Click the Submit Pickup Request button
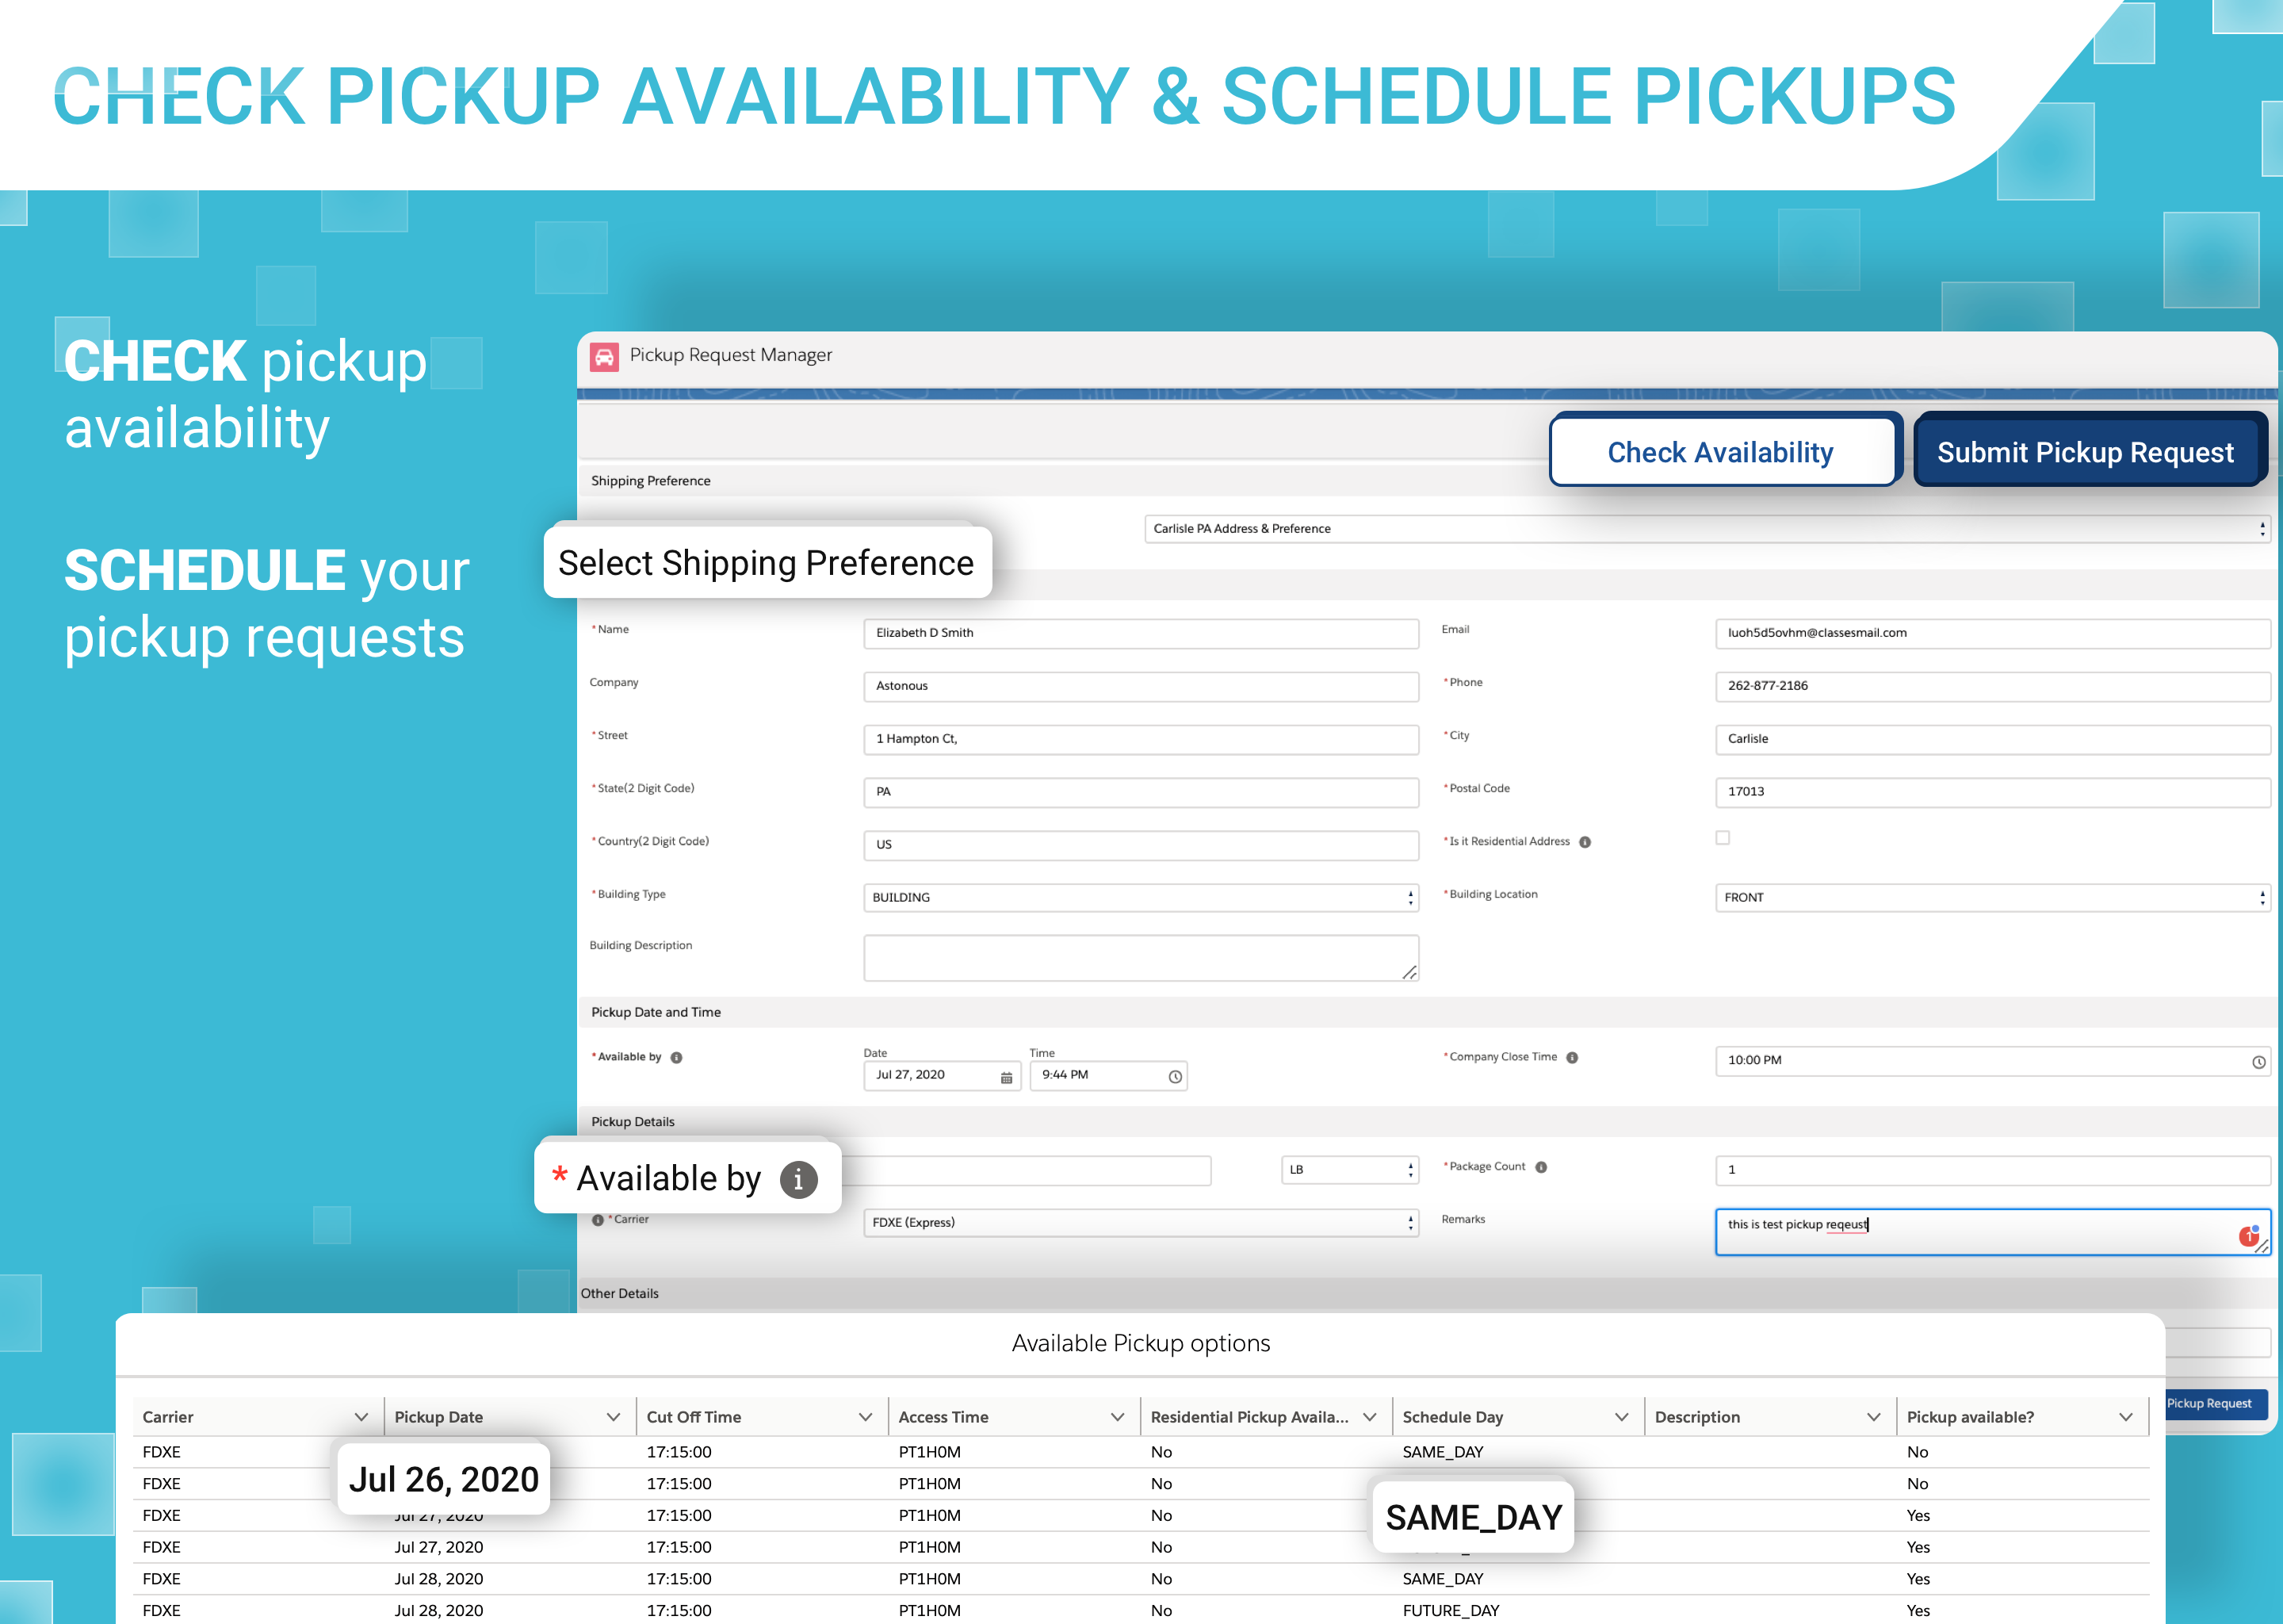The image size is (2283, 1624). (2085, 452)
